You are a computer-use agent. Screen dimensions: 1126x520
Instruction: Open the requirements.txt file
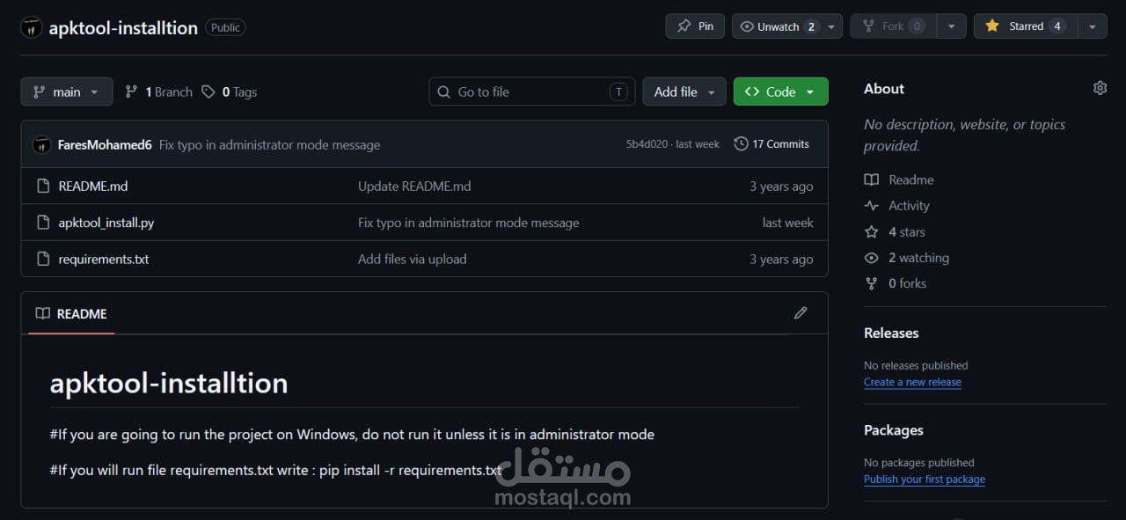point(104,259)
